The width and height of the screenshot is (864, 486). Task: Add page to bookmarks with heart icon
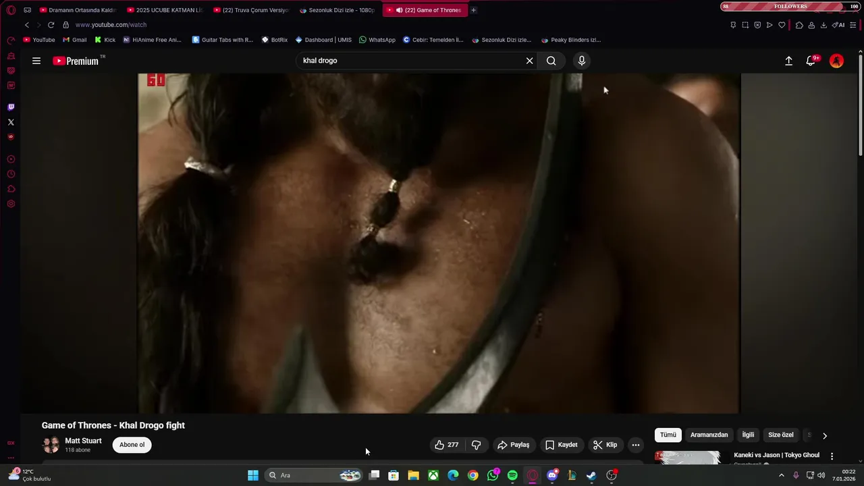(x=782, y=25)
